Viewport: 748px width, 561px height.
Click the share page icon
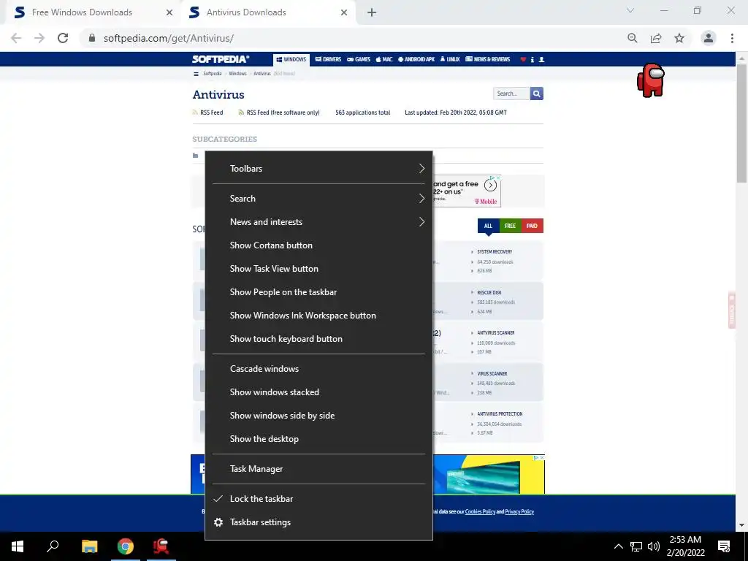click(x=656, y=38)
